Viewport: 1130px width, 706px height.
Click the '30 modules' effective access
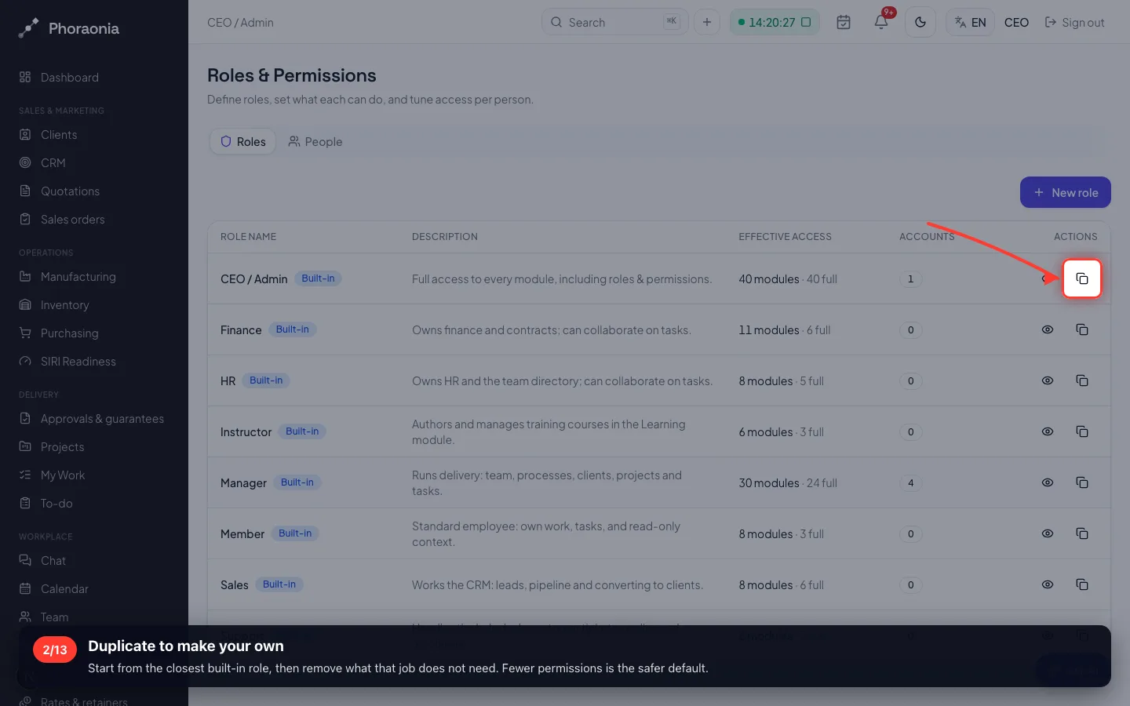pyautogui.click(x=768, y=482)
